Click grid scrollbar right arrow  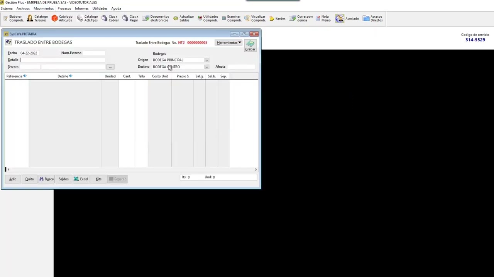(x=255, y=169)
